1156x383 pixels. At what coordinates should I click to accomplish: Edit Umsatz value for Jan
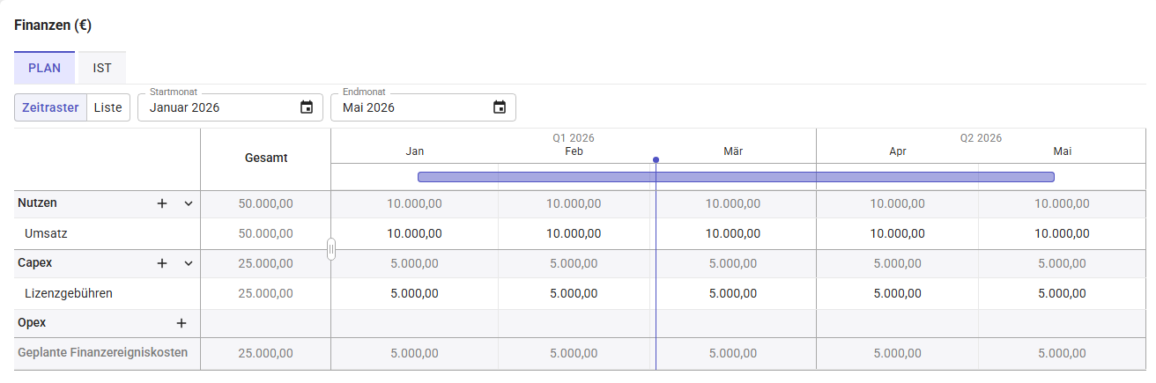click(x=414, y=233)
